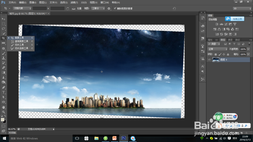The width and height of the screenshot is (253, 142).
Task: Click the background color swatch
Action: [x=5, y=122]
